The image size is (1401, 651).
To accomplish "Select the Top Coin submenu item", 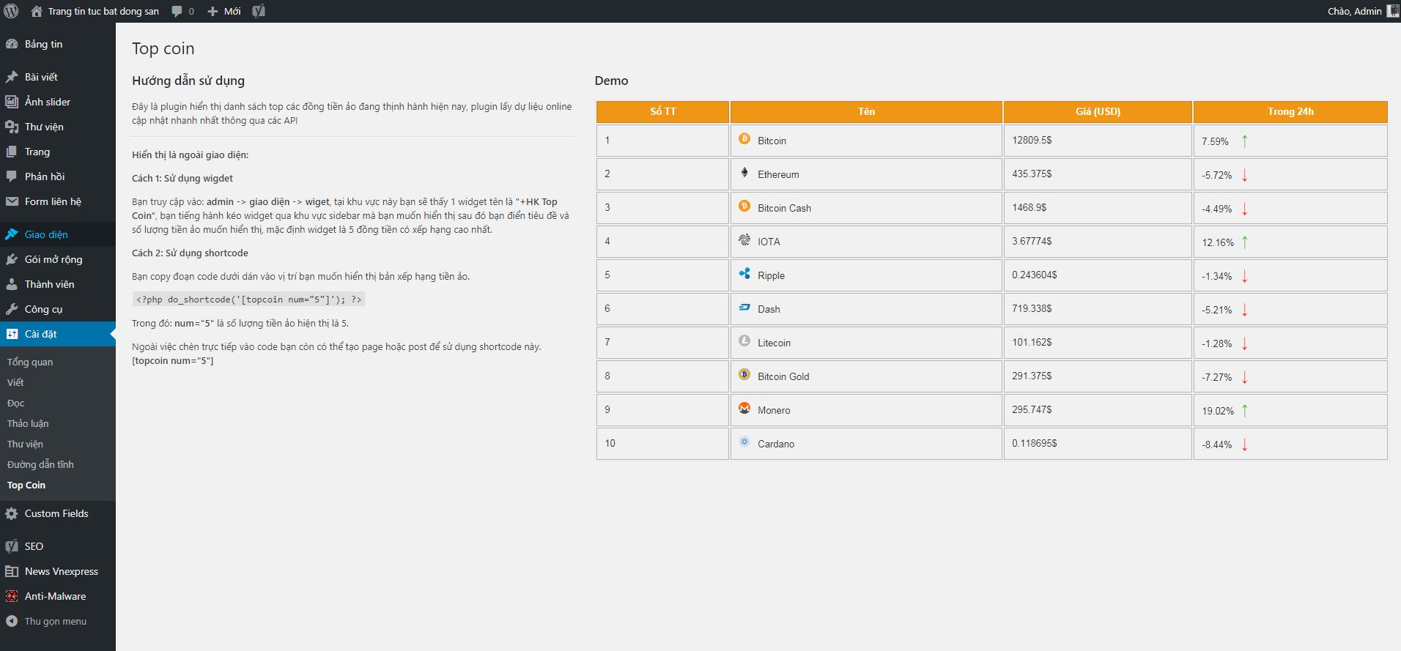I will (26, 485).
